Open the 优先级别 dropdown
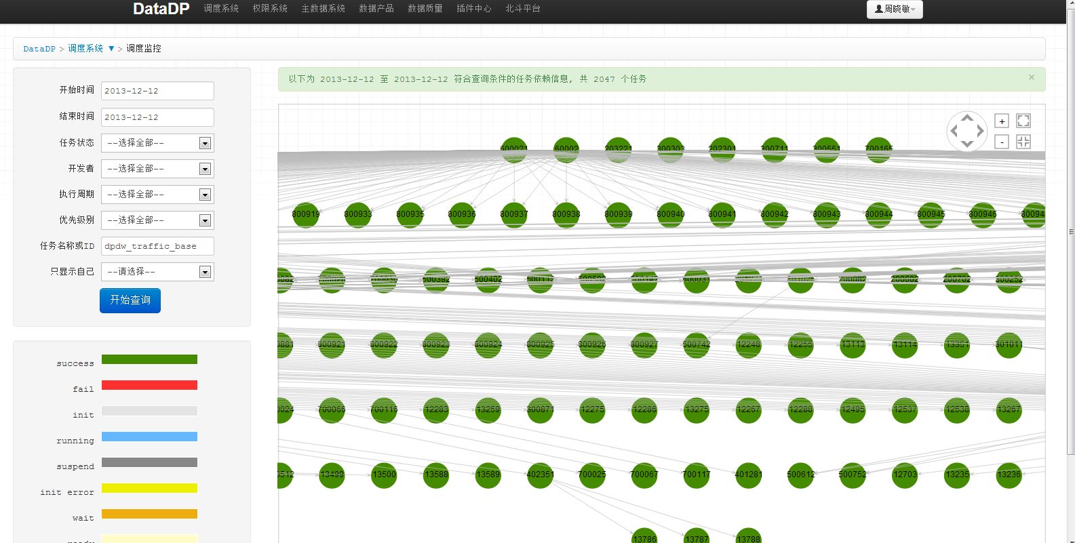 pos(157,220)
